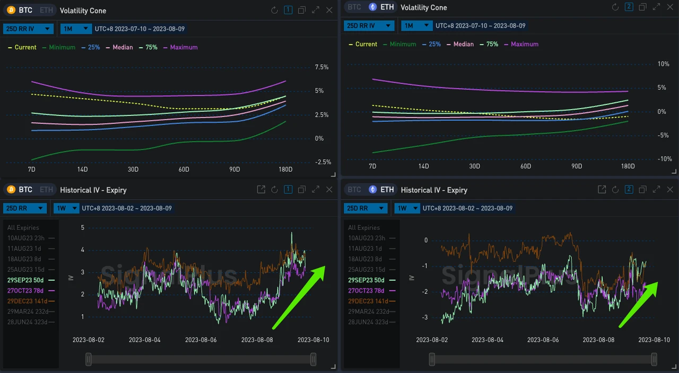Viewport: 679px width, 373px height.
Task: Toggle 29SEP23 50d series in BTC Historical IV
Action: [31, 280]
